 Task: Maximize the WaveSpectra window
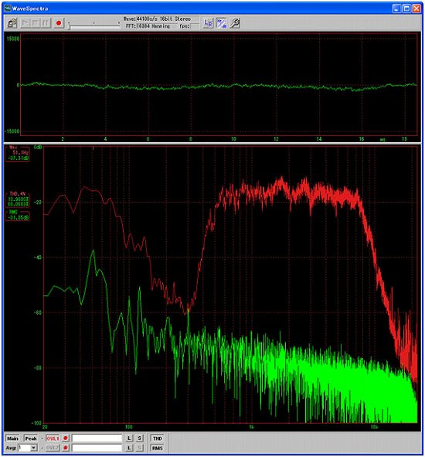click(406, 9)
